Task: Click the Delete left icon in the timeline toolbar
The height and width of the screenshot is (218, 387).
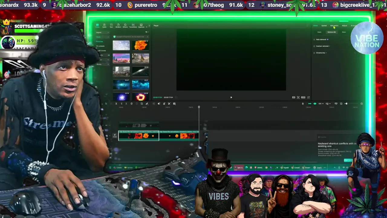Action: point(121,104)
